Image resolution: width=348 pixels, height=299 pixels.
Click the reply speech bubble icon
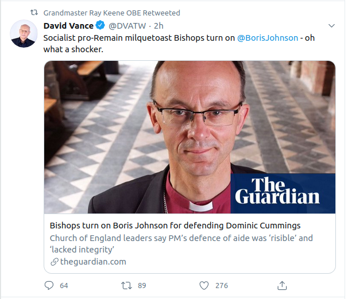(x=49, y=285)
